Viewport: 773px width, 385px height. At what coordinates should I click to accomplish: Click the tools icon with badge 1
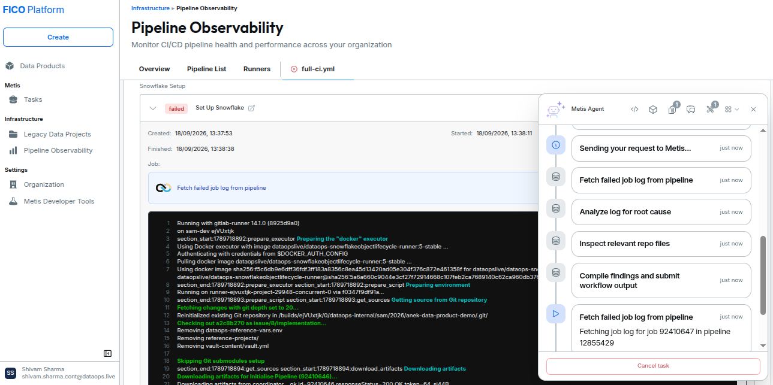[x=710, y=109]
